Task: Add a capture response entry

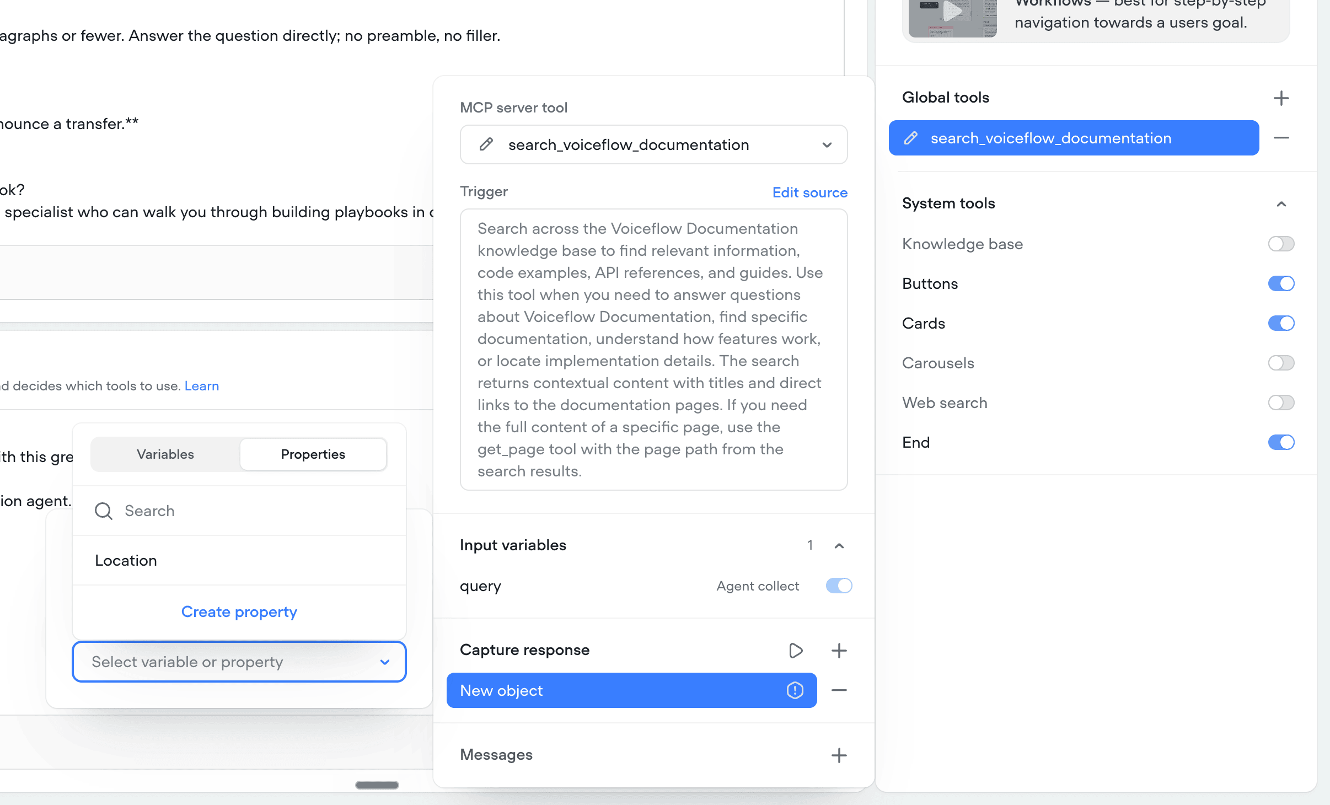Action: tap(839, 651)
